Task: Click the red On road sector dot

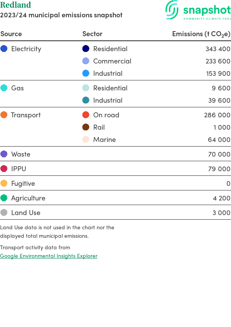Action: click(x=86, y=115)
